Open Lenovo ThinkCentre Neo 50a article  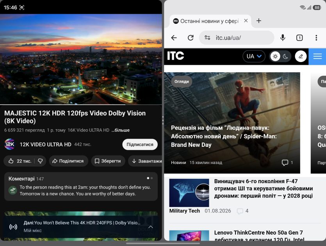coord(259,235)
